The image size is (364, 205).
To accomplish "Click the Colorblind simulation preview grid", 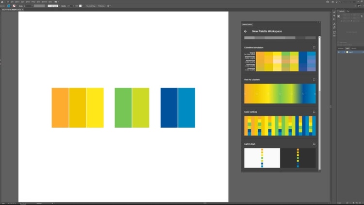I will click(x=286, y=61).
